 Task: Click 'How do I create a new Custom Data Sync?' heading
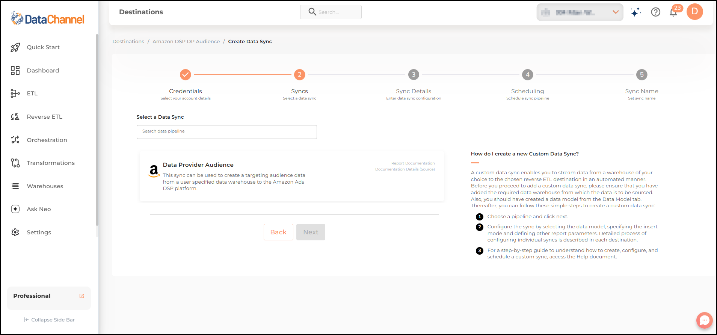tap(525, 154)
